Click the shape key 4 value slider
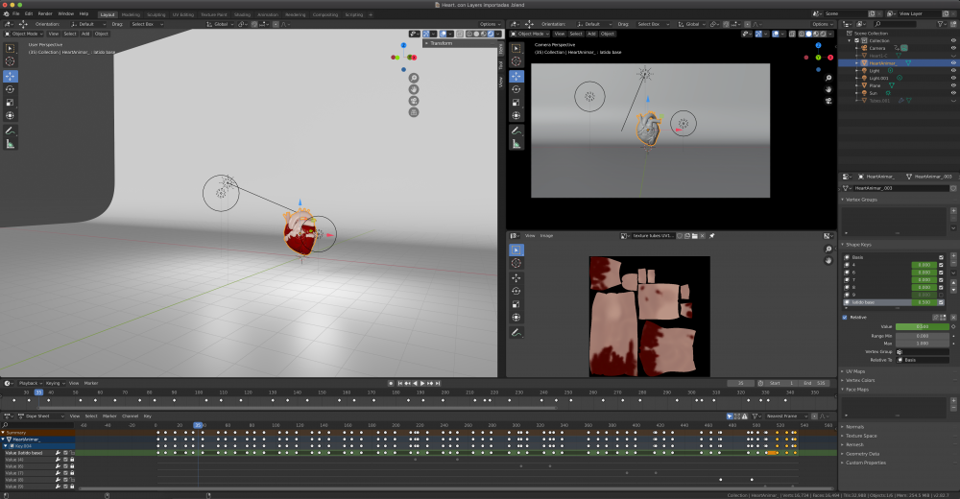Screen dimensions: 960x499 924,265
